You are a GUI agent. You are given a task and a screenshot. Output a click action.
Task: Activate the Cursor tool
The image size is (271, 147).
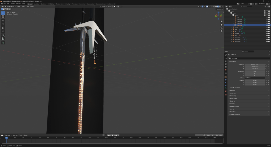pyautogui.click(x=3, y=16)
